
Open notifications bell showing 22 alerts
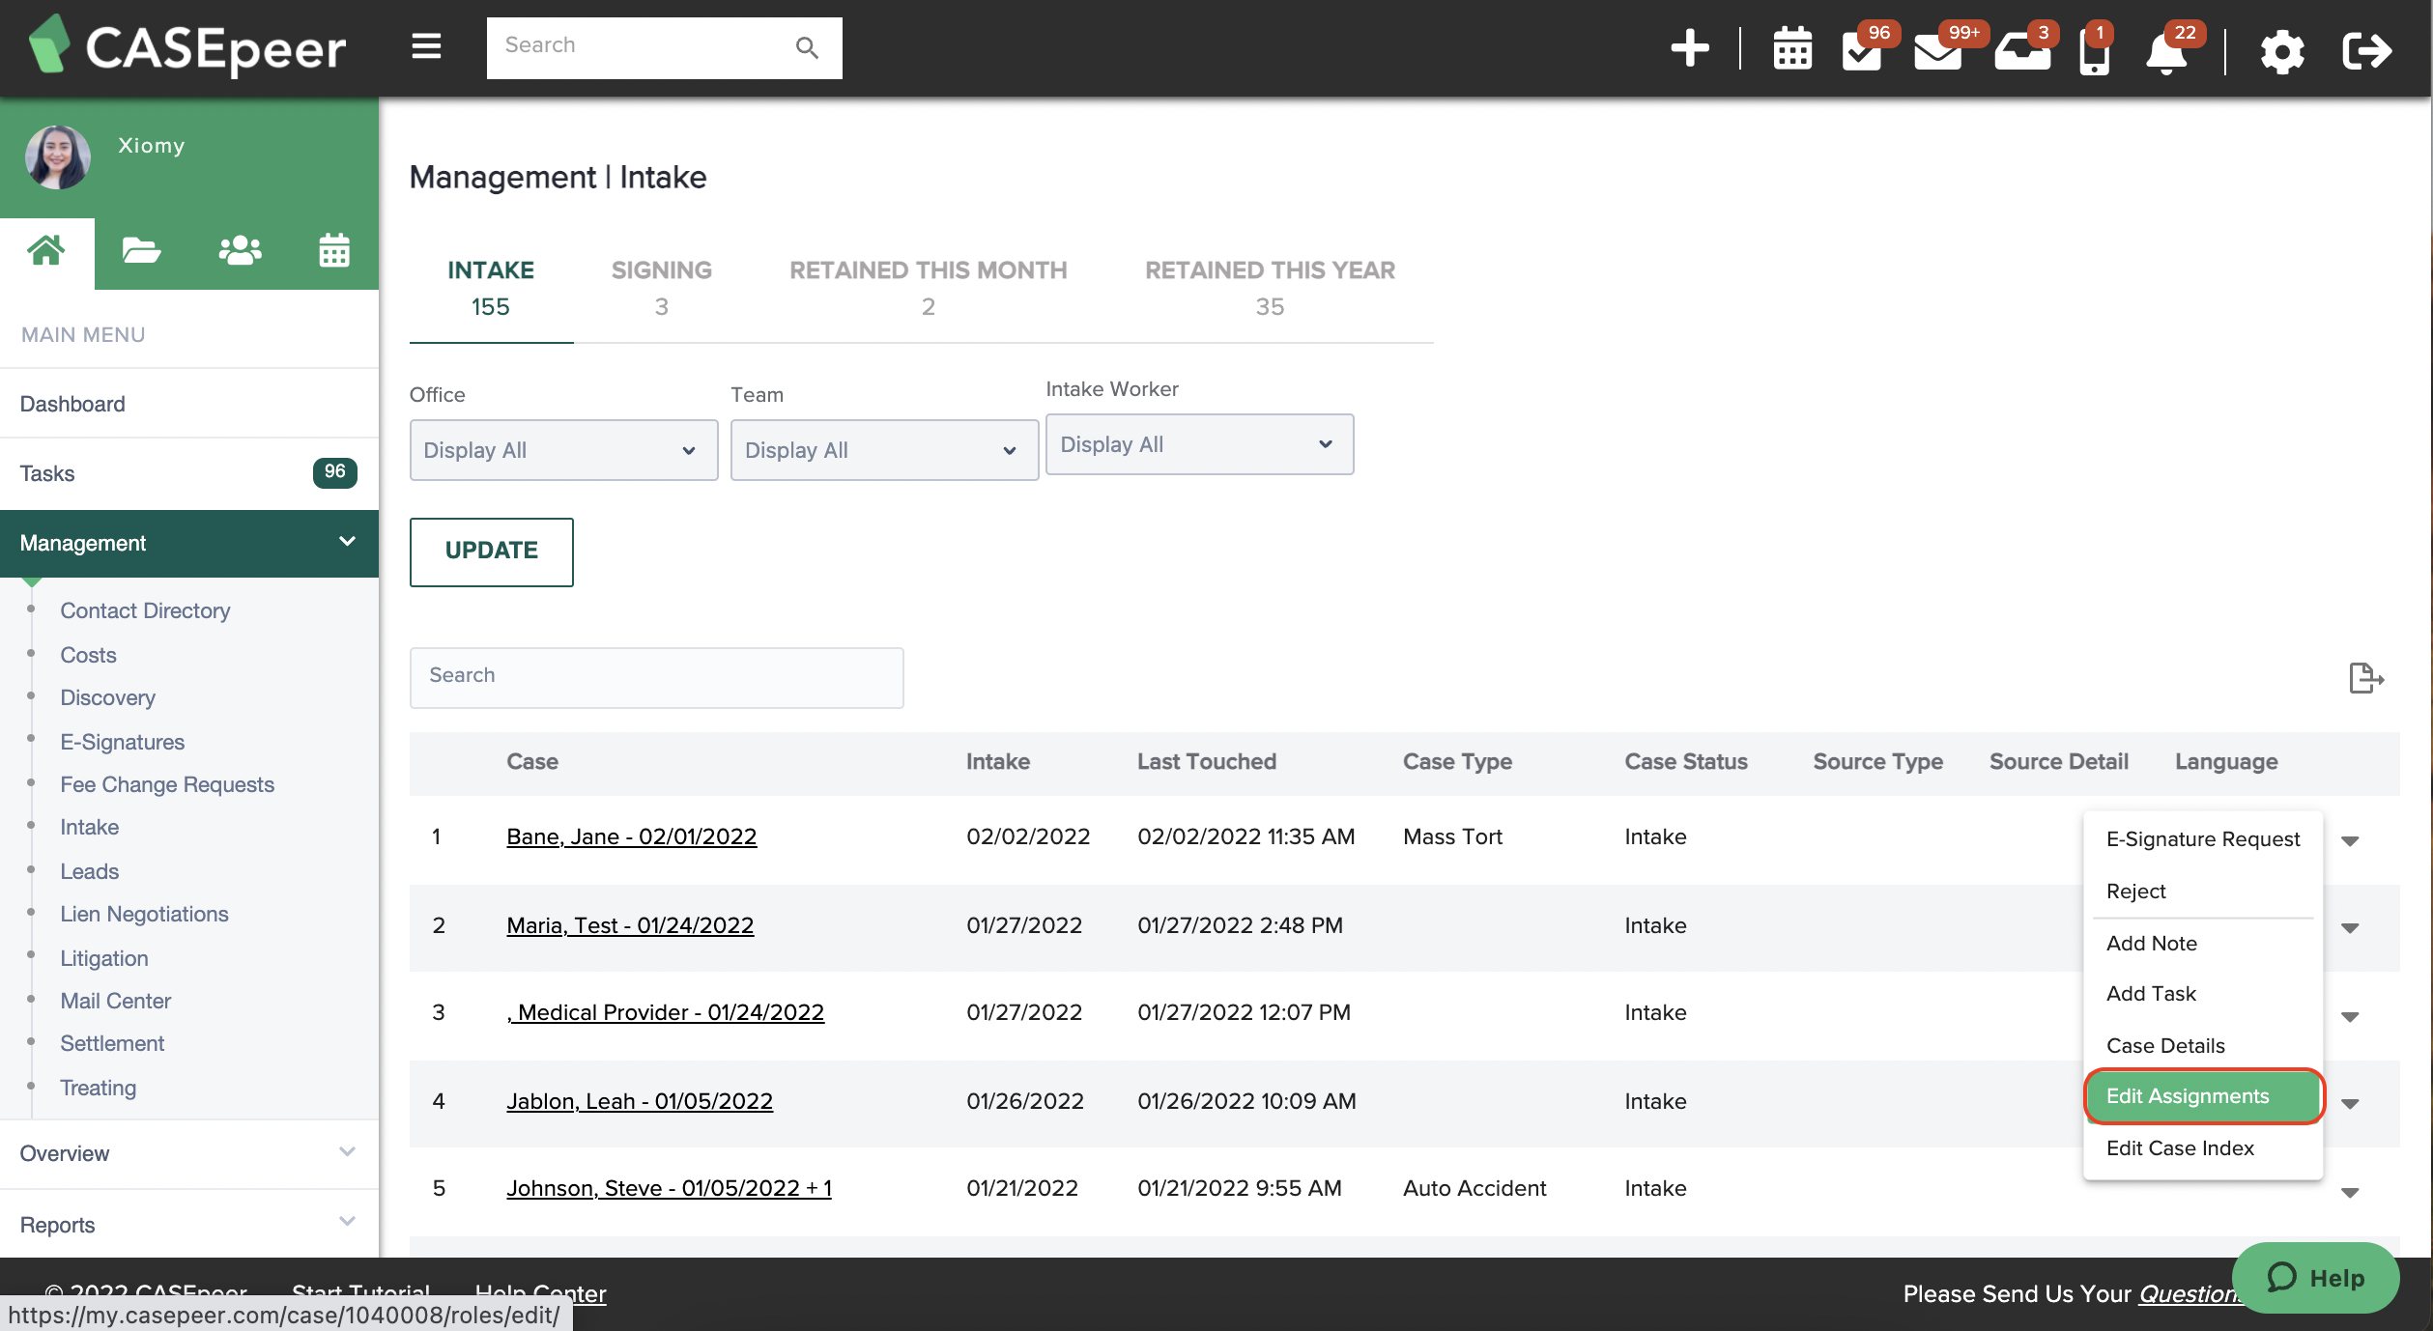(2166, 53)
